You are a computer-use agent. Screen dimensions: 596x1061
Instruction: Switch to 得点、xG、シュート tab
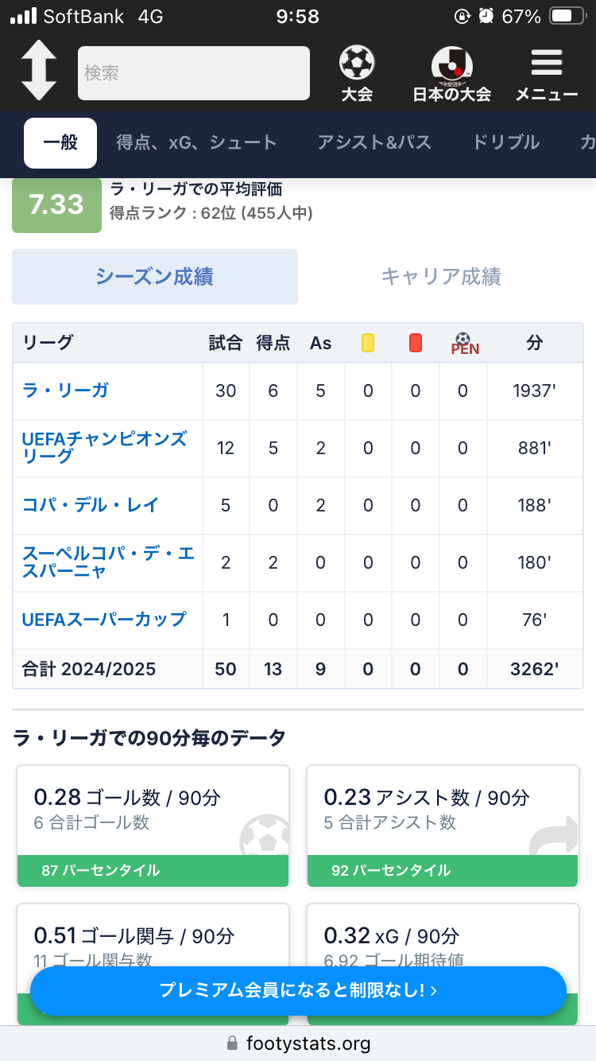click(196, 143)
